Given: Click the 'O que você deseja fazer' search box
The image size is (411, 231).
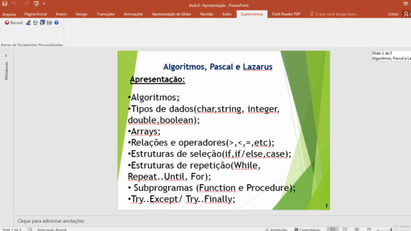Looking at the screenshot, I should (x=334, y=14).
